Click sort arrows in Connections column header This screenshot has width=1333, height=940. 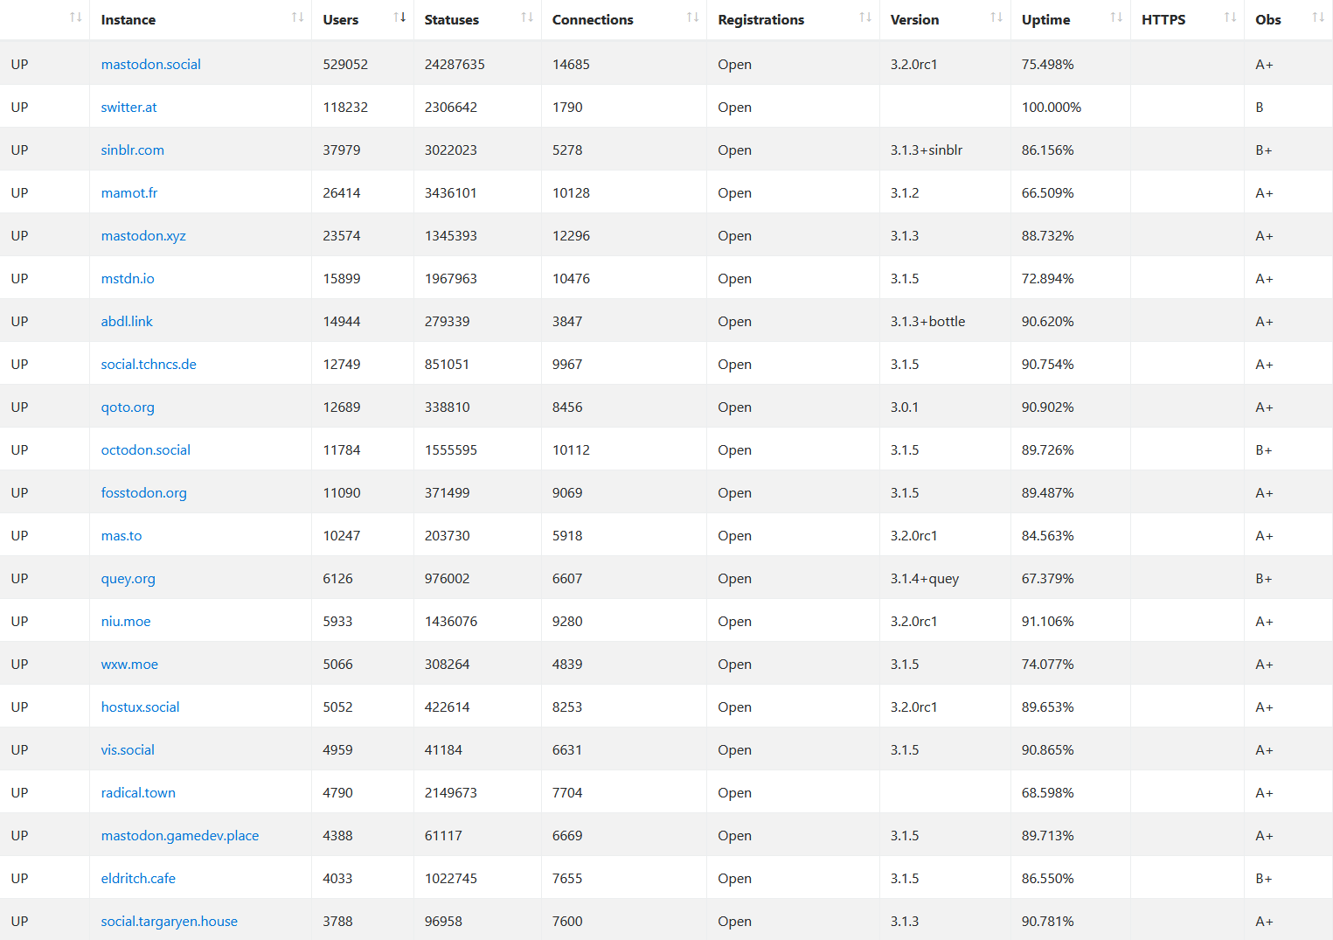click(692, 17)
